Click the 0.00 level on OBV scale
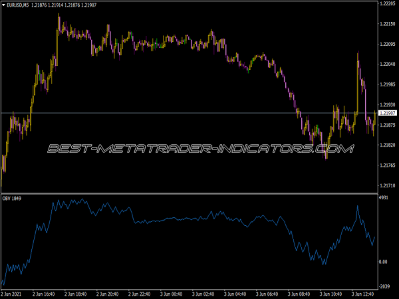 (383, 262)
